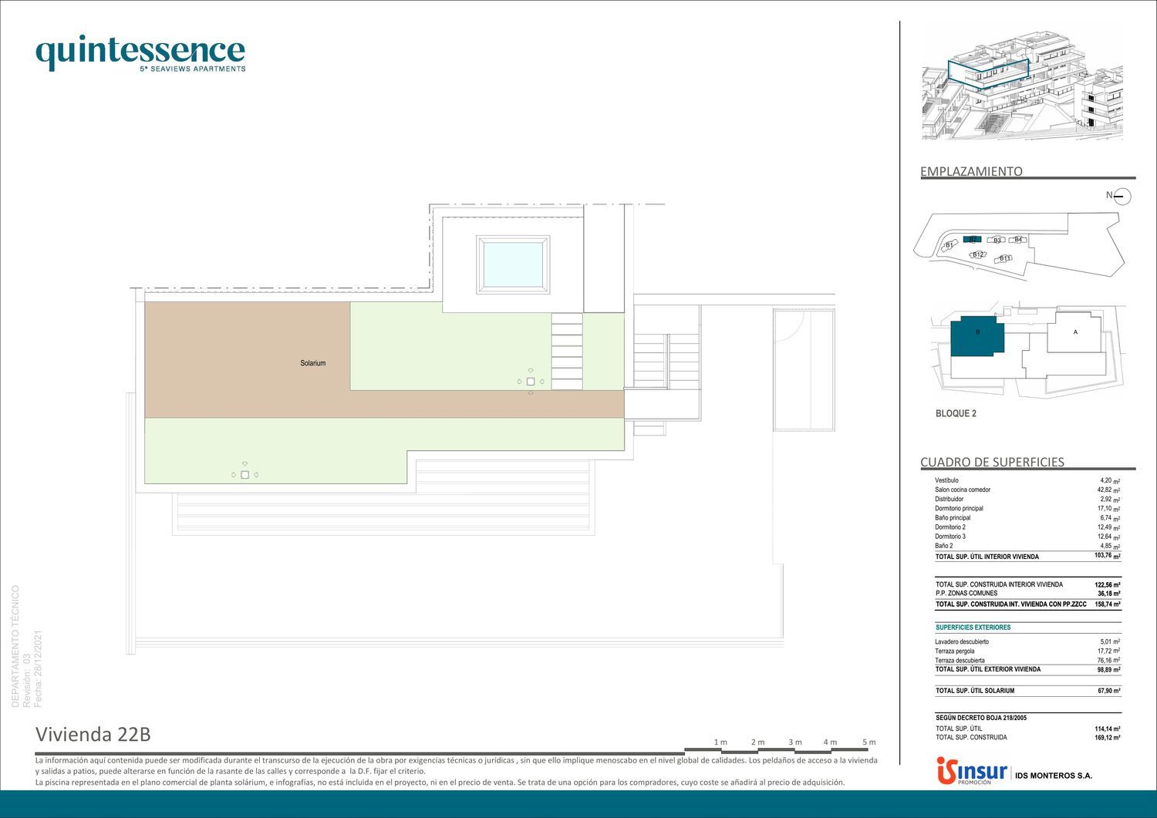This screenshot has height=818, width=1157.
Task: Click the CUADRO DE SUPERFICIES heading
Action: (992, 462)
